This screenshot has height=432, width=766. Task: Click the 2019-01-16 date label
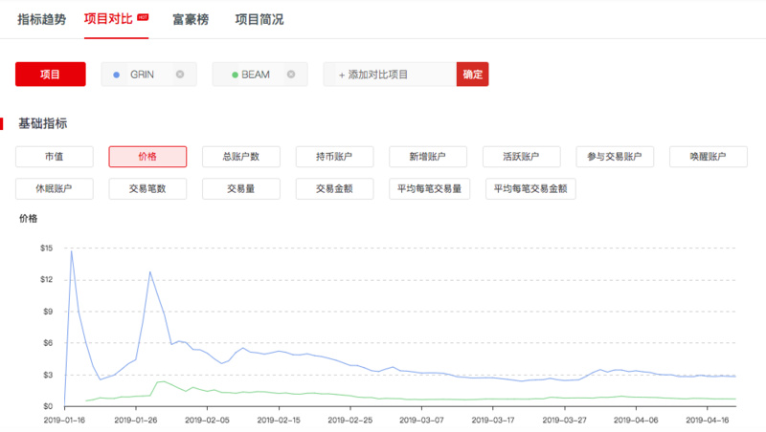click(x=64, y=420)
